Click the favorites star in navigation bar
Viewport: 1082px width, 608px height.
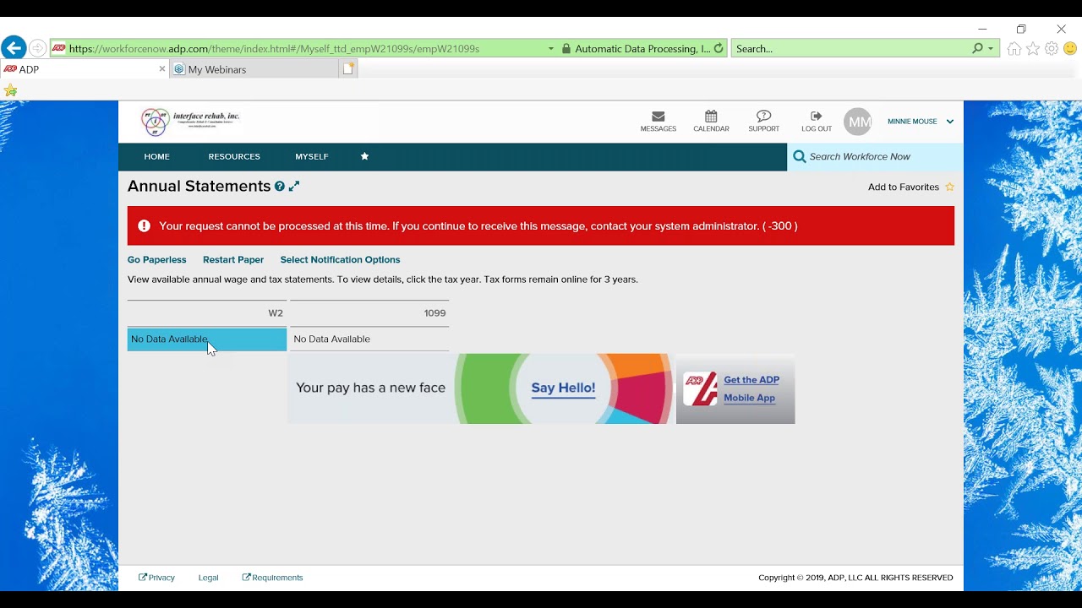coord(364,156)
